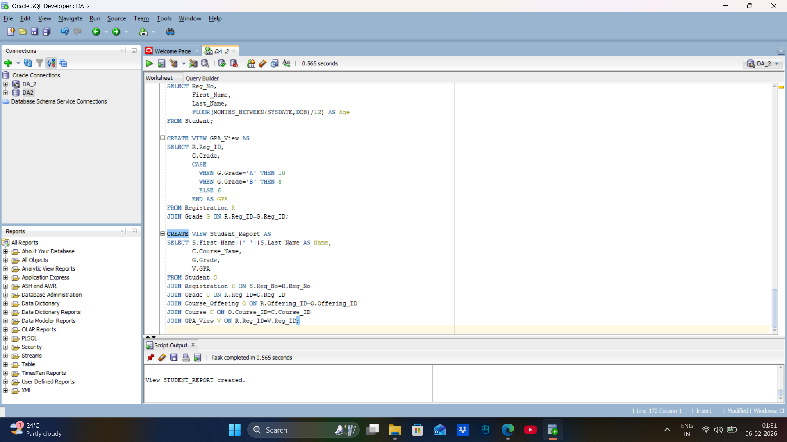The width and height of the screenshot is (787, 442).
Task: Open the DA_2 connection dropdown at top right
Action: point(776,63)
